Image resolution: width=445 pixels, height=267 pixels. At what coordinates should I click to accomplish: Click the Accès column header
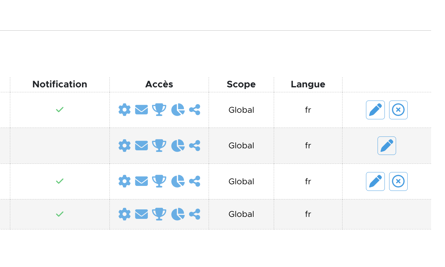coord(159,84)
